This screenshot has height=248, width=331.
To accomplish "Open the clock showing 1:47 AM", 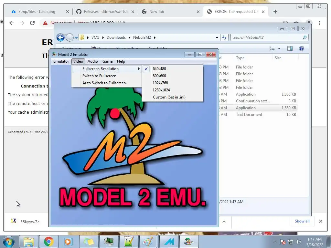I will pos(315,242).
